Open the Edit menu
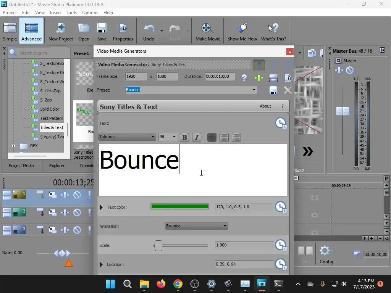Viewport: 391px width, 293px height. pos(26,13)
